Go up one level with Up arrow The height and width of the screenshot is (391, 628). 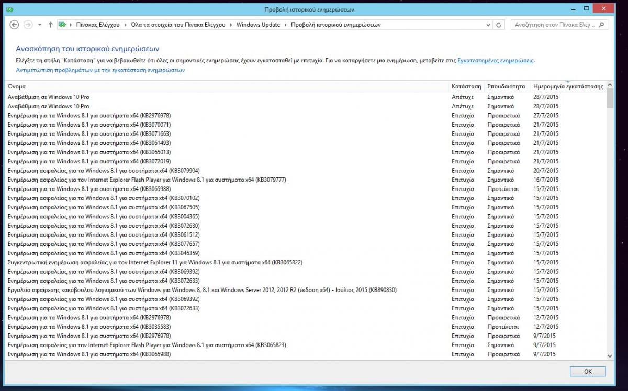[x=50, y=25]
